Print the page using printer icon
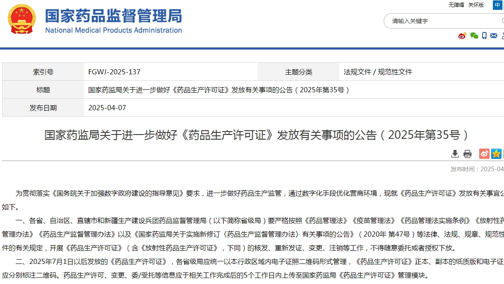Screen dimensions: 504x284 tap(468, 154)
